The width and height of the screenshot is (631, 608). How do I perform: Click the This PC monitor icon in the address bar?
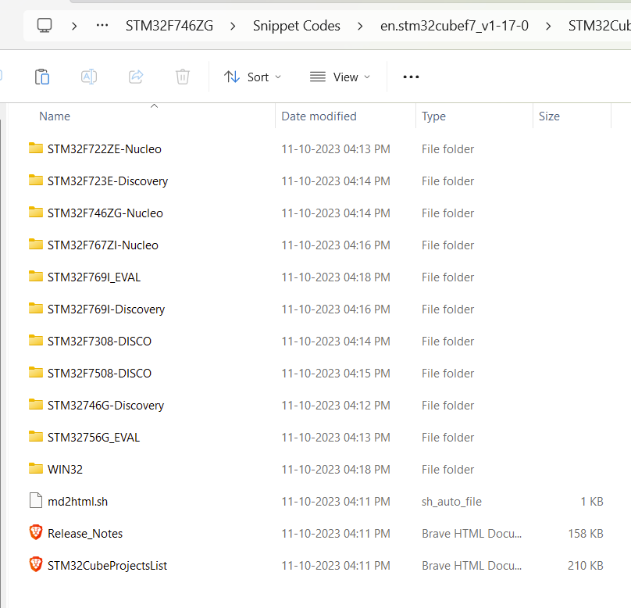(45, 26)
